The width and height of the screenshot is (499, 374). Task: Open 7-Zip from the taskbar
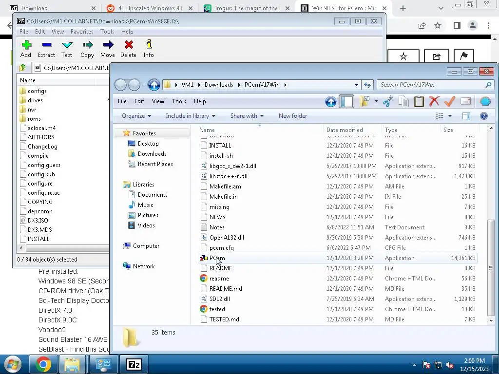tap(134, 364)
